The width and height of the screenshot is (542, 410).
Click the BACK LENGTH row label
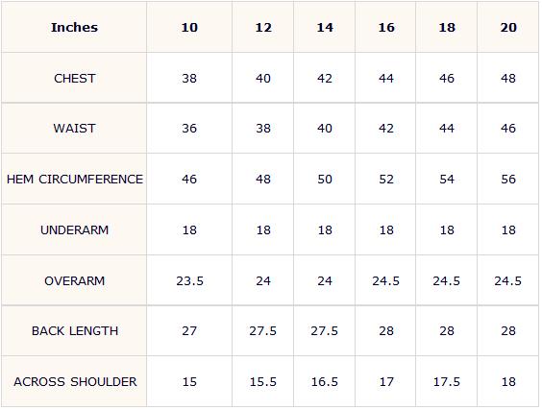click(x=75, y=331)
